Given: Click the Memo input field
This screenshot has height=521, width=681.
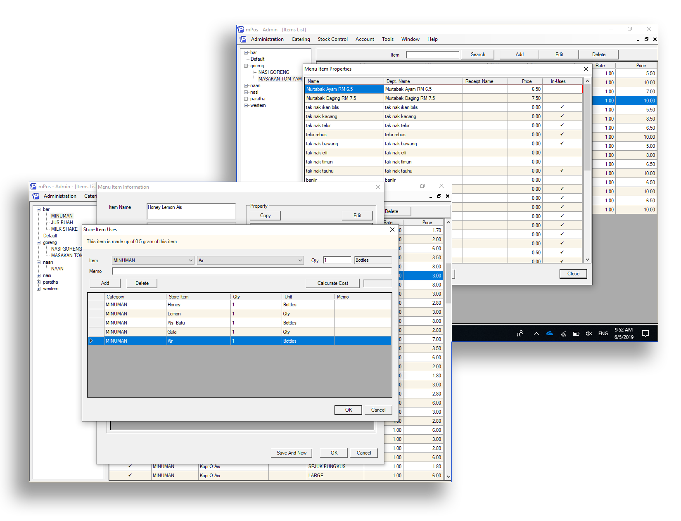Looking at the screenshot, I should coord(252,271).
